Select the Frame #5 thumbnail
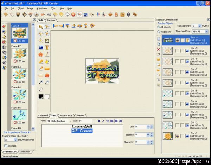This screenshot has width=211, height=165. click(x=19, y=115)
